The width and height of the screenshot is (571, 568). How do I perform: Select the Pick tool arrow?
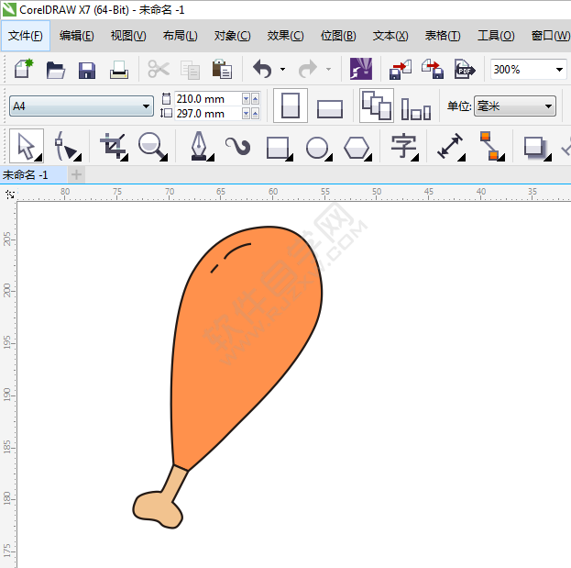click(25, 147)
